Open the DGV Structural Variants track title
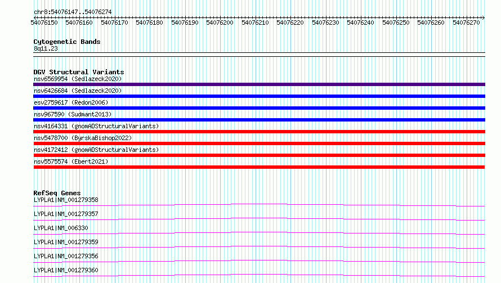 tap(79, 72)
